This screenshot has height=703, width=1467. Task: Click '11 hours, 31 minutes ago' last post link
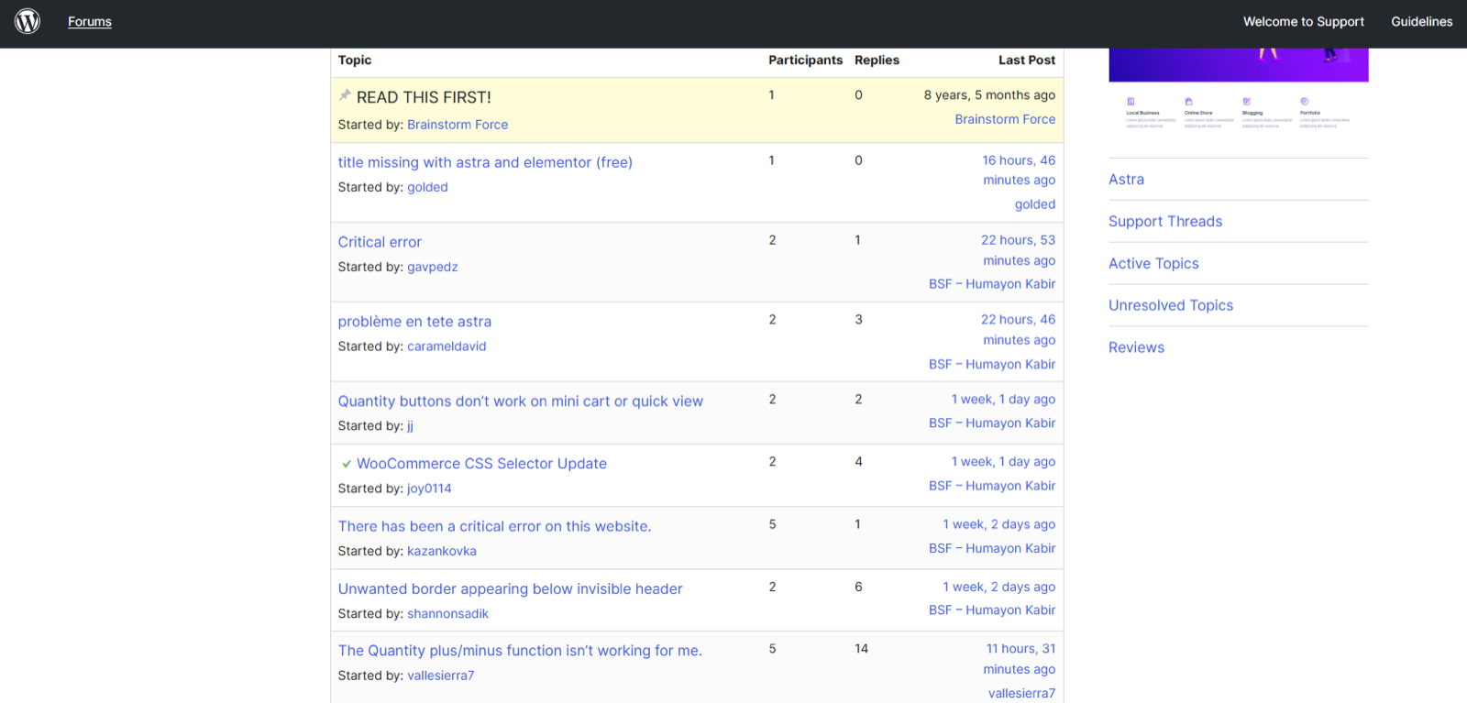[x=1020, y=659]
